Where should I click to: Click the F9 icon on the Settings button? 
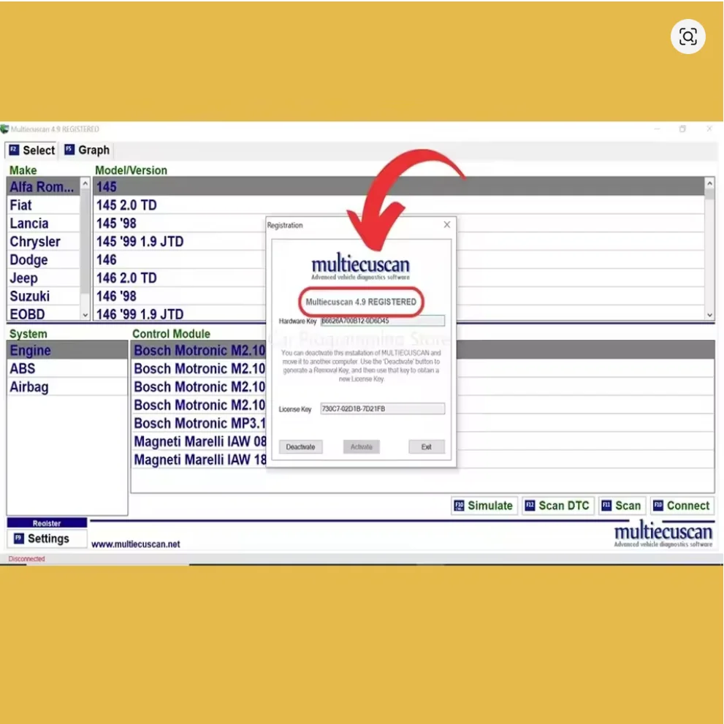[x=19, y=538]
